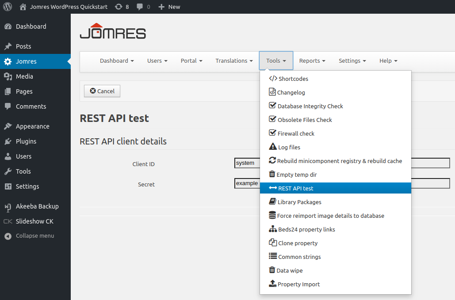Collapse the open Tools dropdown
The width and height of the screenshot is (455, 300).
pyautogui.click(x=276, y=61)
